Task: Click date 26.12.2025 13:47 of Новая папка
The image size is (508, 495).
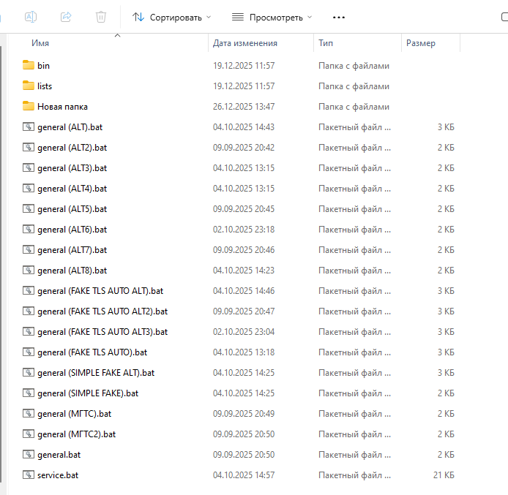Action: click(x=244, y=107)
